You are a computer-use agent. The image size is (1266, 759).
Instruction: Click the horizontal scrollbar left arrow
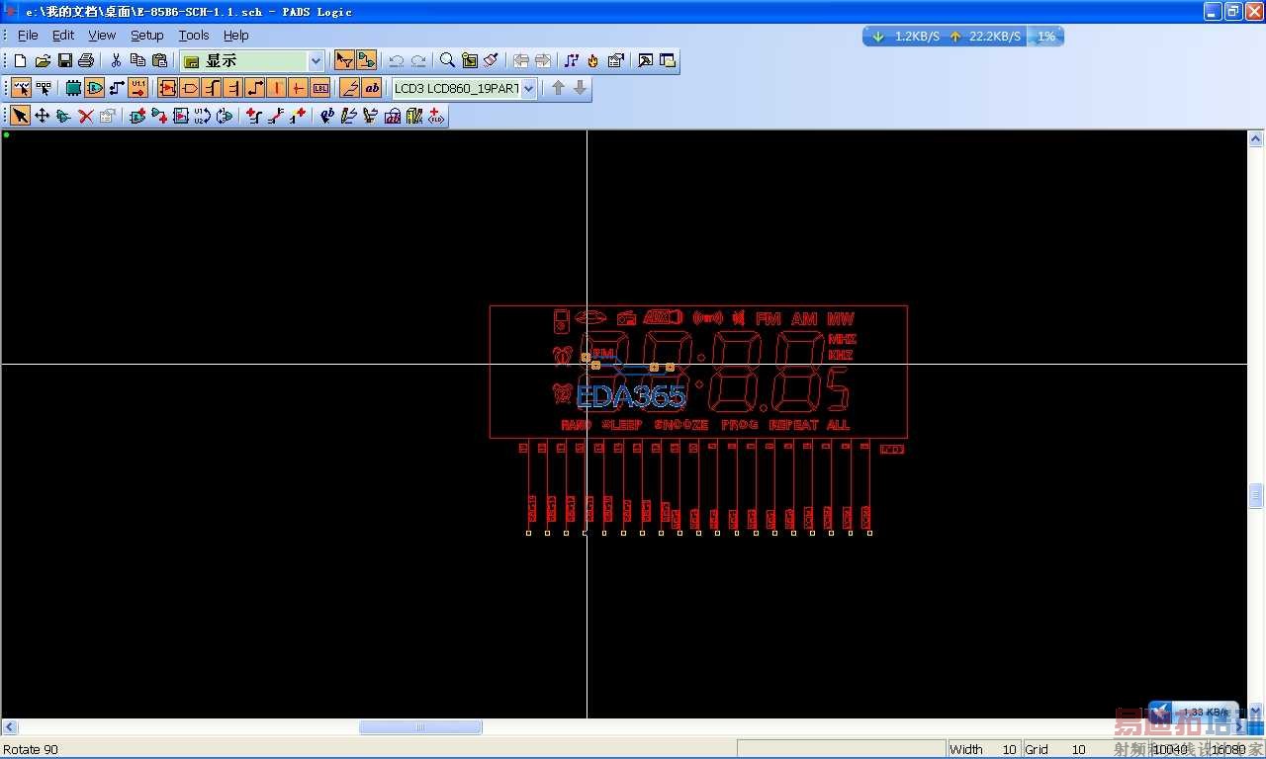[11, 727]
